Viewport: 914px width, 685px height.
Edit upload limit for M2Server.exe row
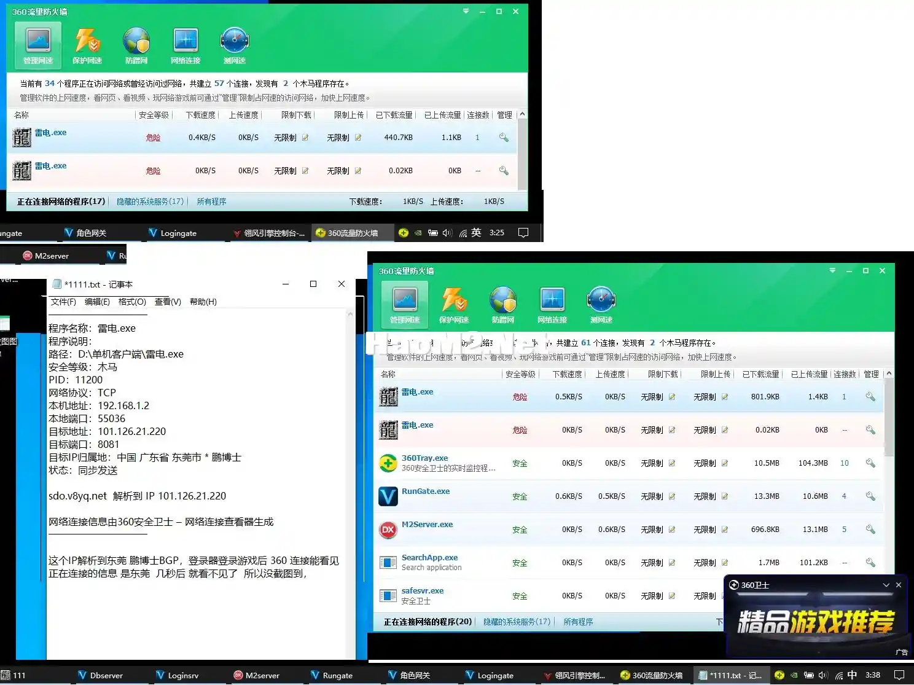[725, 530]
